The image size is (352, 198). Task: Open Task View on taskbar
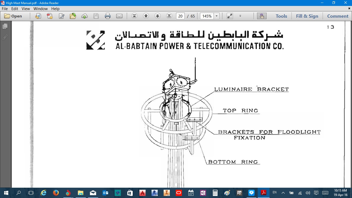tap(31, 193)
